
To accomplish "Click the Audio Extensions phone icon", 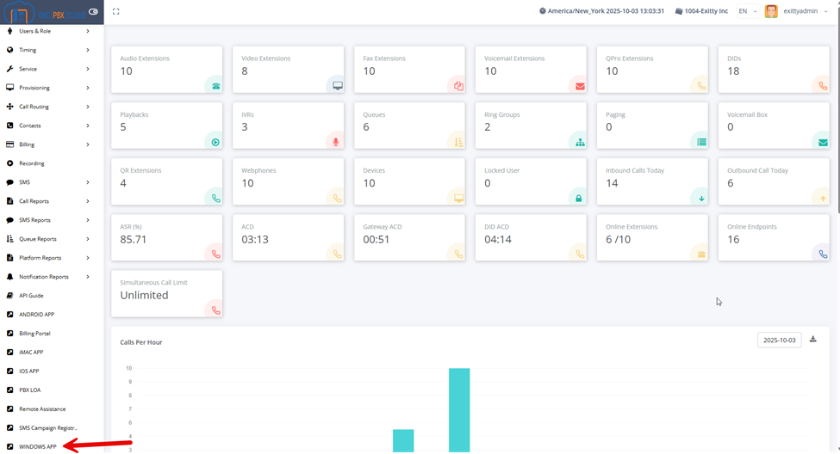I will coord(215,85).
